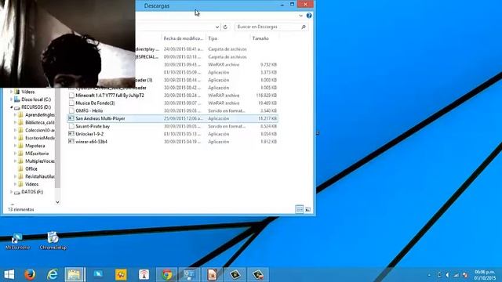The image size is (502, 282).
Task: Switch to the details view icon in status bar
Action: [299, 209]
